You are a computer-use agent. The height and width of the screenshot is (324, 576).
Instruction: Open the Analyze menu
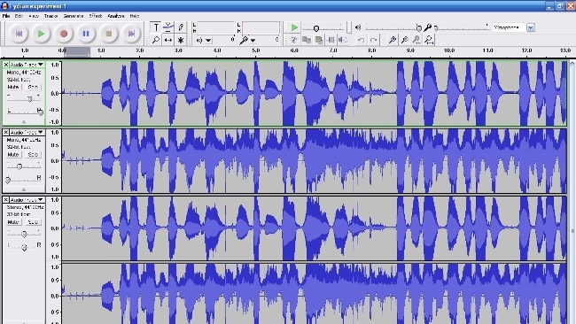(116, 16)
